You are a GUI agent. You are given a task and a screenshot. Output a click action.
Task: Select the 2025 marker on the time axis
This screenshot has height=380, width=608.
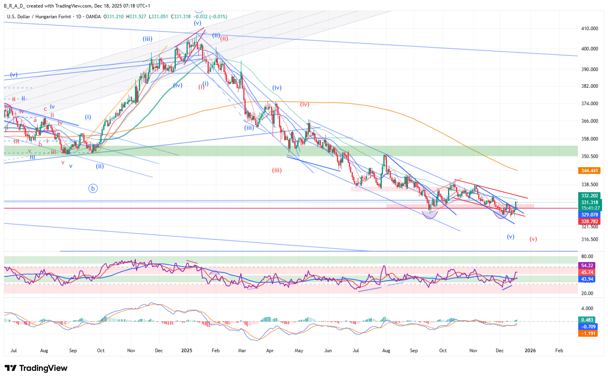[187, 351]
